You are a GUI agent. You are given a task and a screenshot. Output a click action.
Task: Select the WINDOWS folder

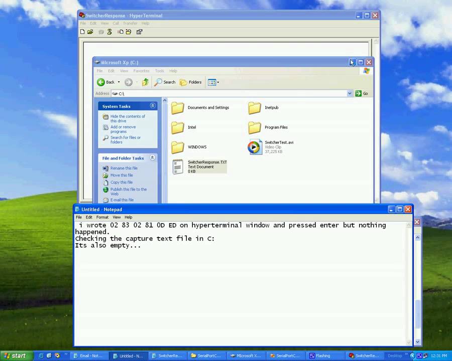point(189,147)
